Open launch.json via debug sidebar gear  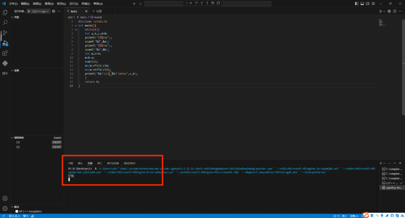tap(53, 11)
